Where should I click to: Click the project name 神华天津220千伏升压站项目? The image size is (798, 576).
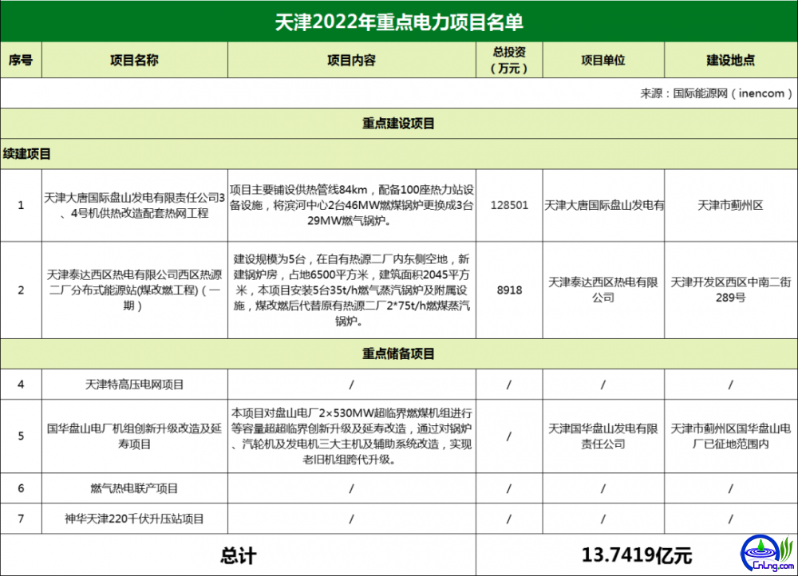(x=134, y=519)
